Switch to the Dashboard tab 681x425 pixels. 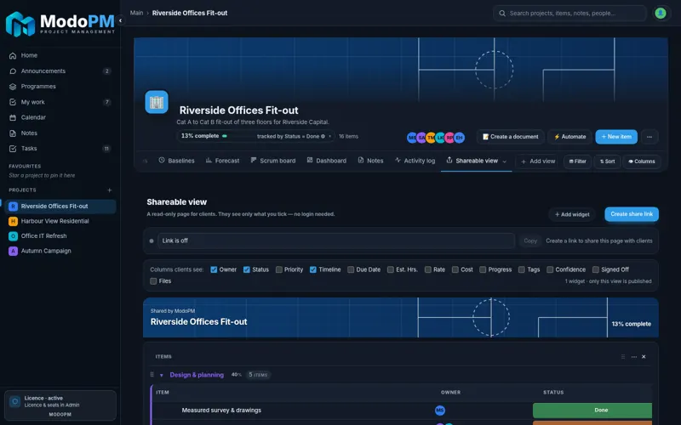click(327, 161)
